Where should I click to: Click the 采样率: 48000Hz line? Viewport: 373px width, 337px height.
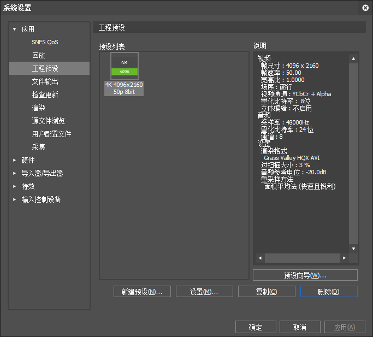[x=285, y=122]
